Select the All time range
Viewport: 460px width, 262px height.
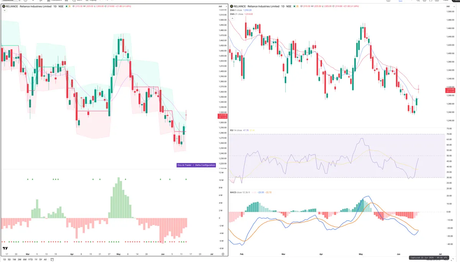tap(45, 260)
